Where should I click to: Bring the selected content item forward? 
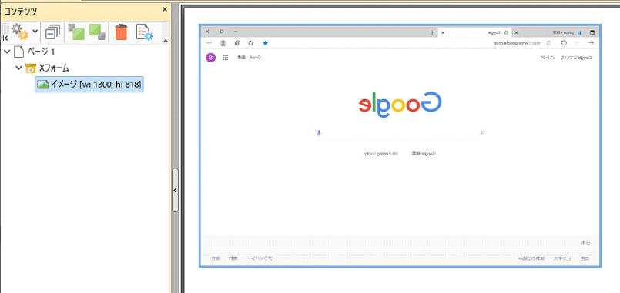point(76,32)
